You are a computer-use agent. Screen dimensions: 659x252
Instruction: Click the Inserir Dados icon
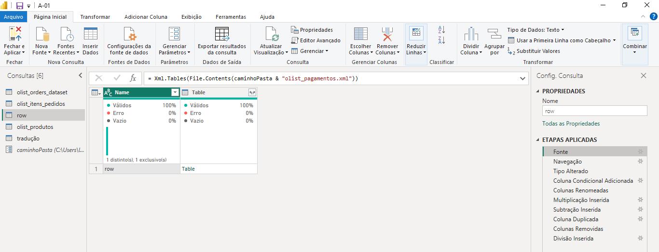90,34
